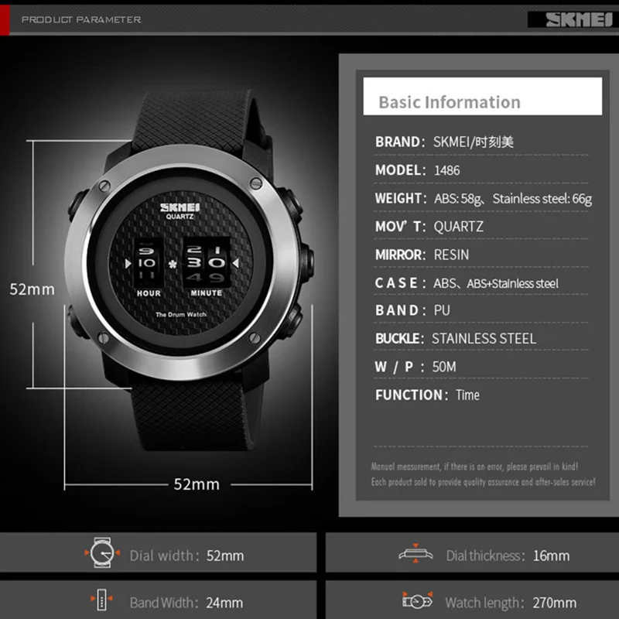Click The Drum Watch text on dial
Viewport: 619px width, 619px height.
coord(181,315)
